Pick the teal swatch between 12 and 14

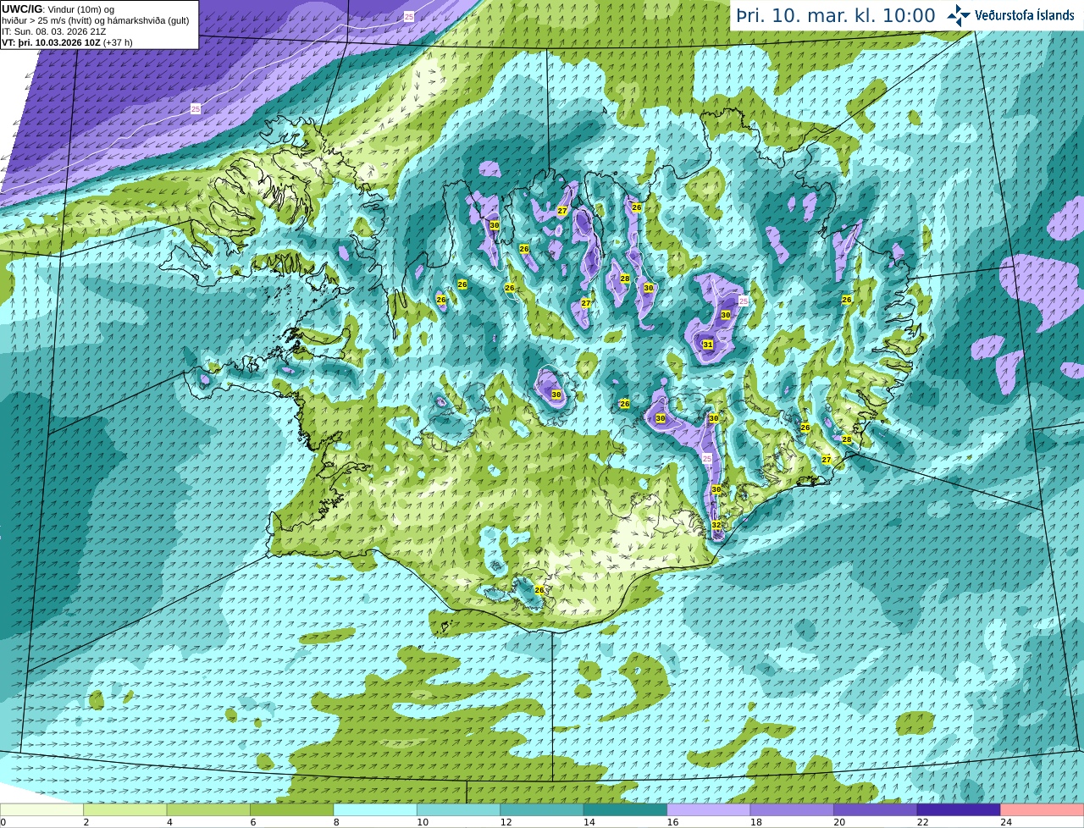point(543,809)
